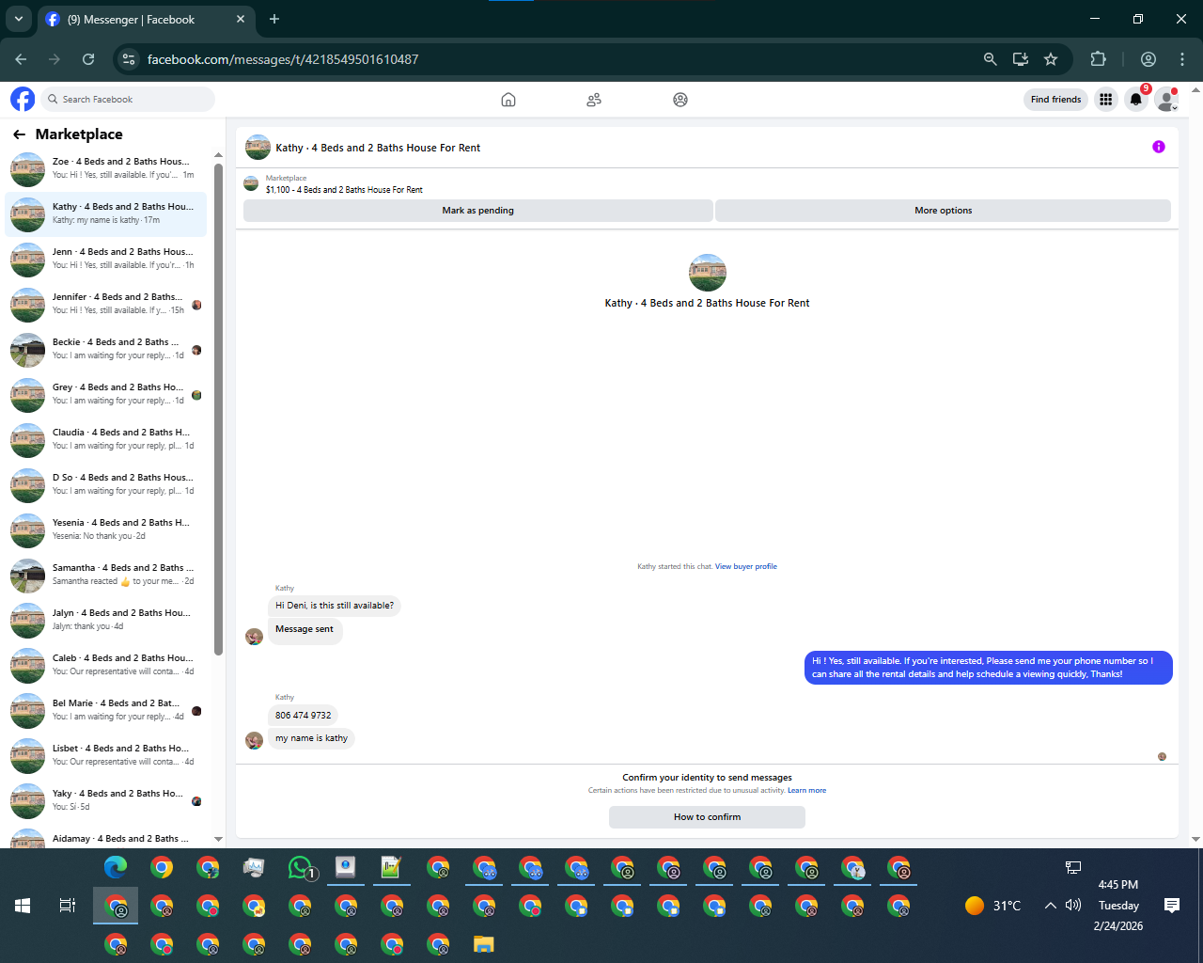This screenshot has width=1203, height=963.
Task: Open the Facebook logo home link
Action: (x=23, y=99)
